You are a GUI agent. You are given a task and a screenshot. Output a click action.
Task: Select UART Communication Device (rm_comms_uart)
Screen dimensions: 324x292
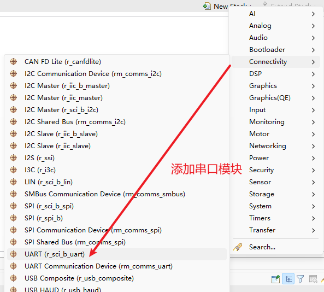click(x=98, y=266)
